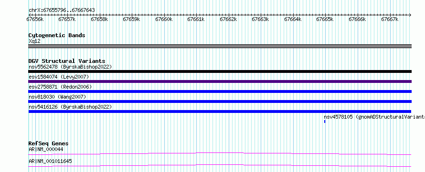Screen dimensions: 425x172
Task: Click the 67661k ruler tick label
Action: tap(196, 19)
